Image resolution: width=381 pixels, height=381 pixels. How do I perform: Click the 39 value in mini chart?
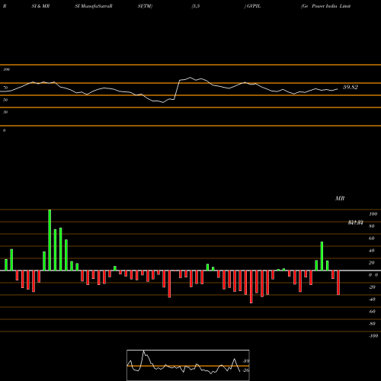pyautogui.click(x=246, y=361)
